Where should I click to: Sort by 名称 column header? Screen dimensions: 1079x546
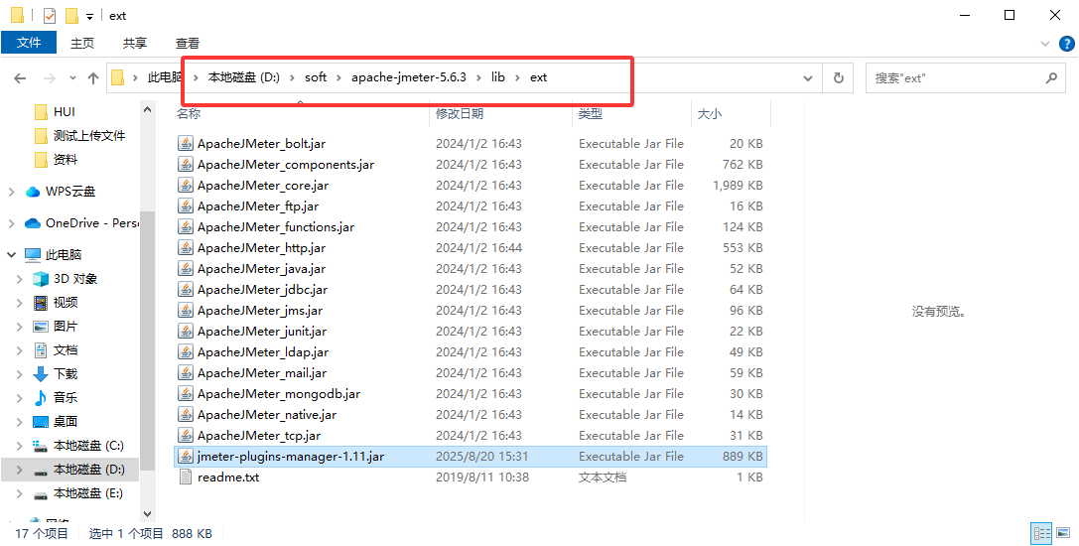click(x=189, y=113)
